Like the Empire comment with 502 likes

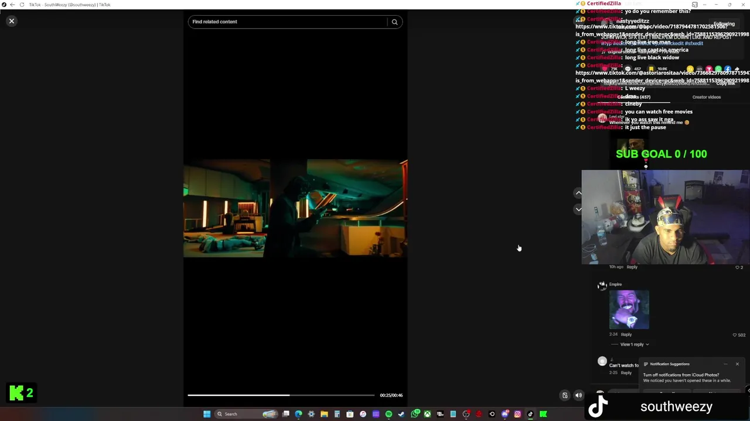[735, 335]
